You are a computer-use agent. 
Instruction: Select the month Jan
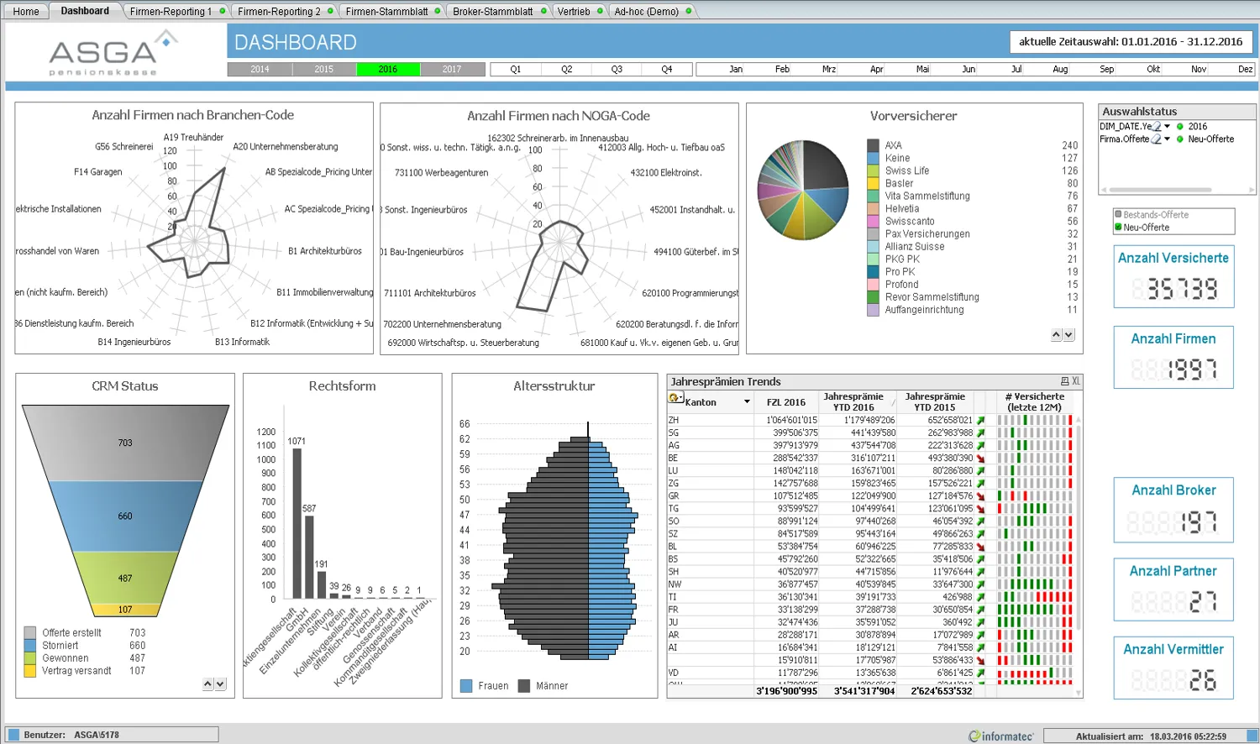pos(736,70)
